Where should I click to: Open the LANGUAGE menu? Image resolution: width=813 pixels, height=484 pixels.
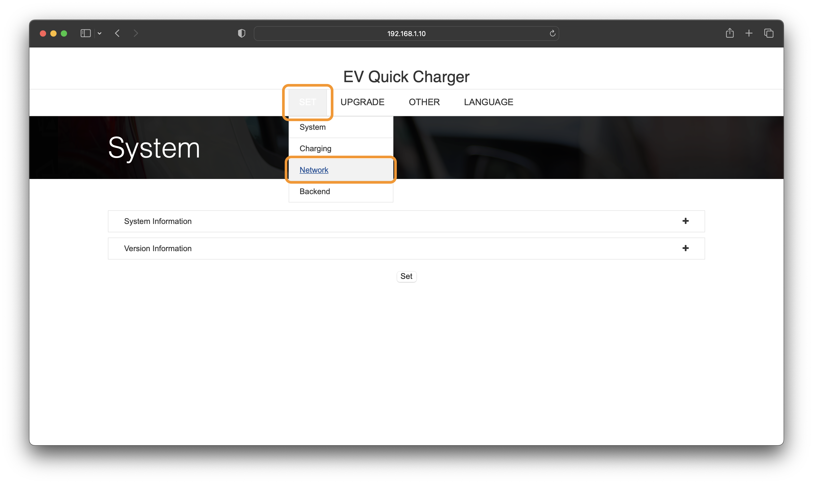pyautogui.click(x=488, y=102)
